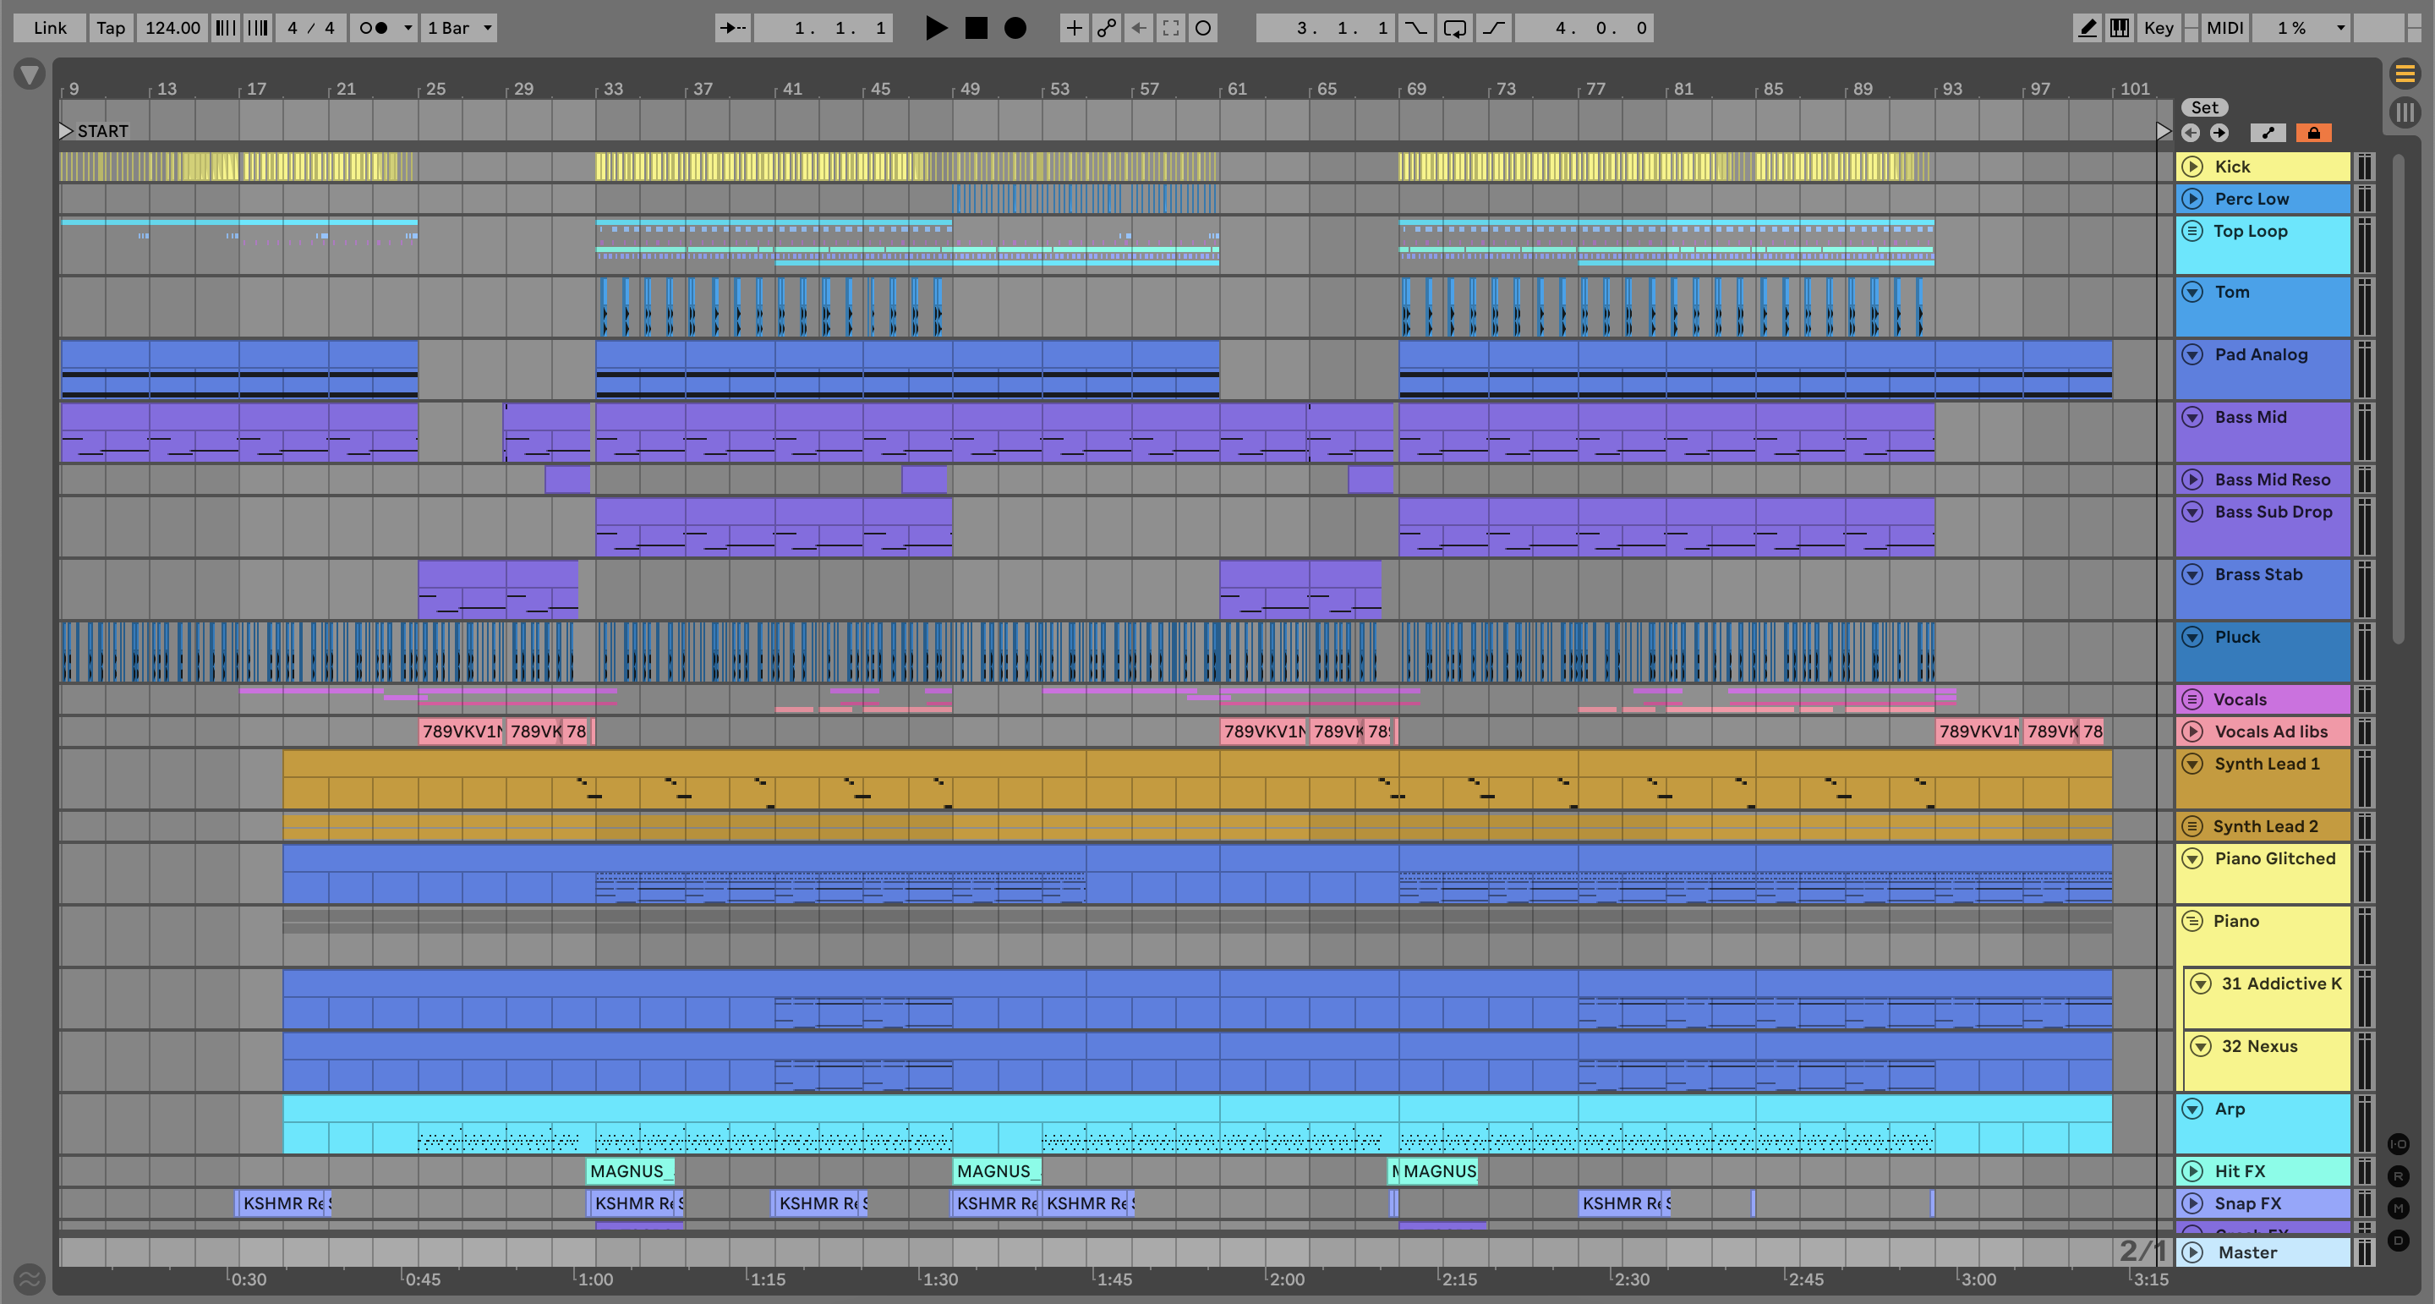Toggle the orange Lock Envelopes button

(2313, 133)
